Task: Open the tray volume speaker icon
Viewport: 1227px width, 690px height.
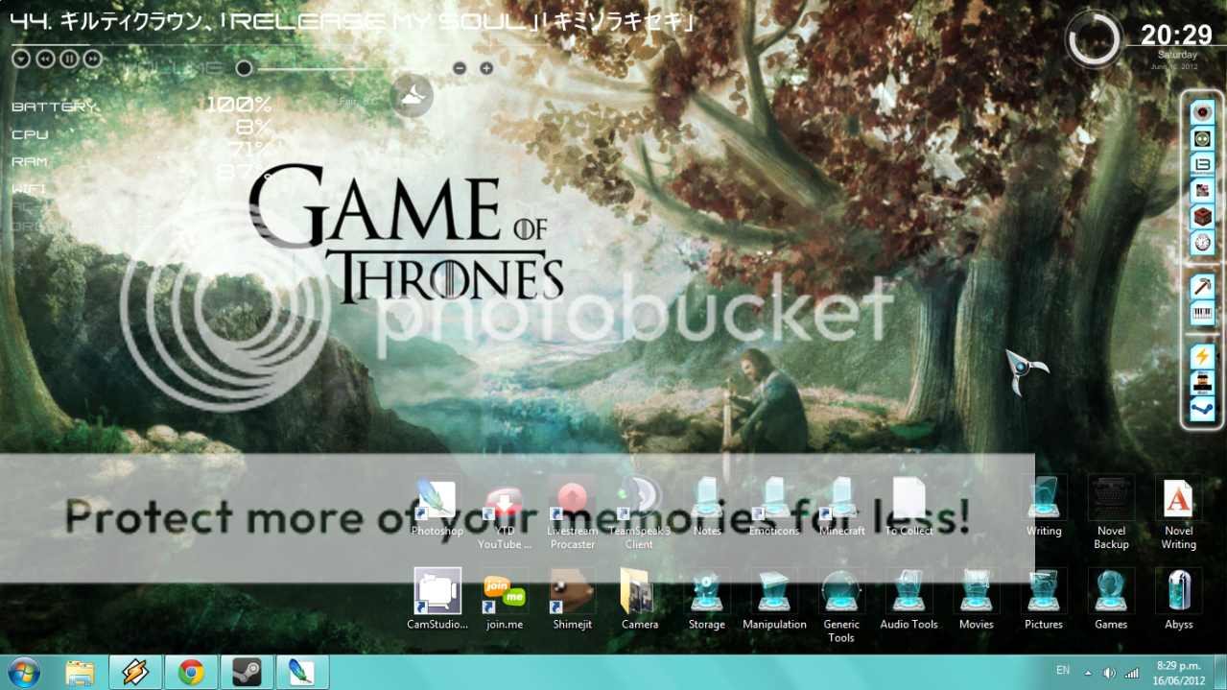Action: pyautogui.click(x=1110, y=673)
